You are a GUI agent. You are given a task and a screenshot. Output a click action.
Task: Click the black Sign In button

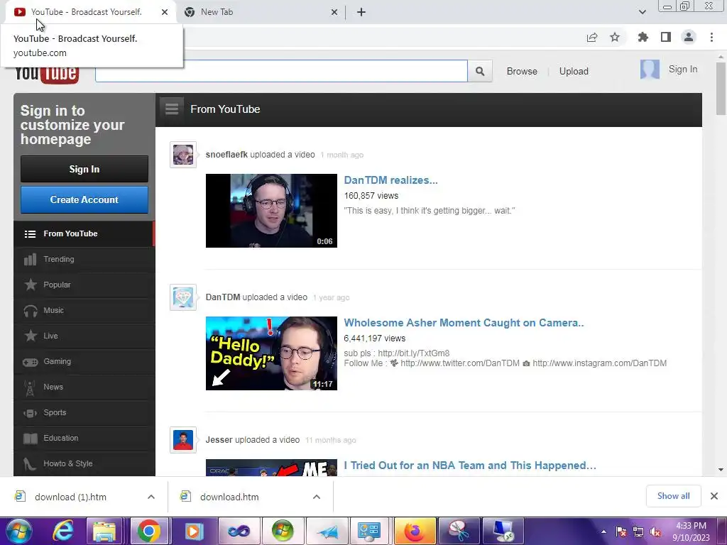[x=84, y=169]
